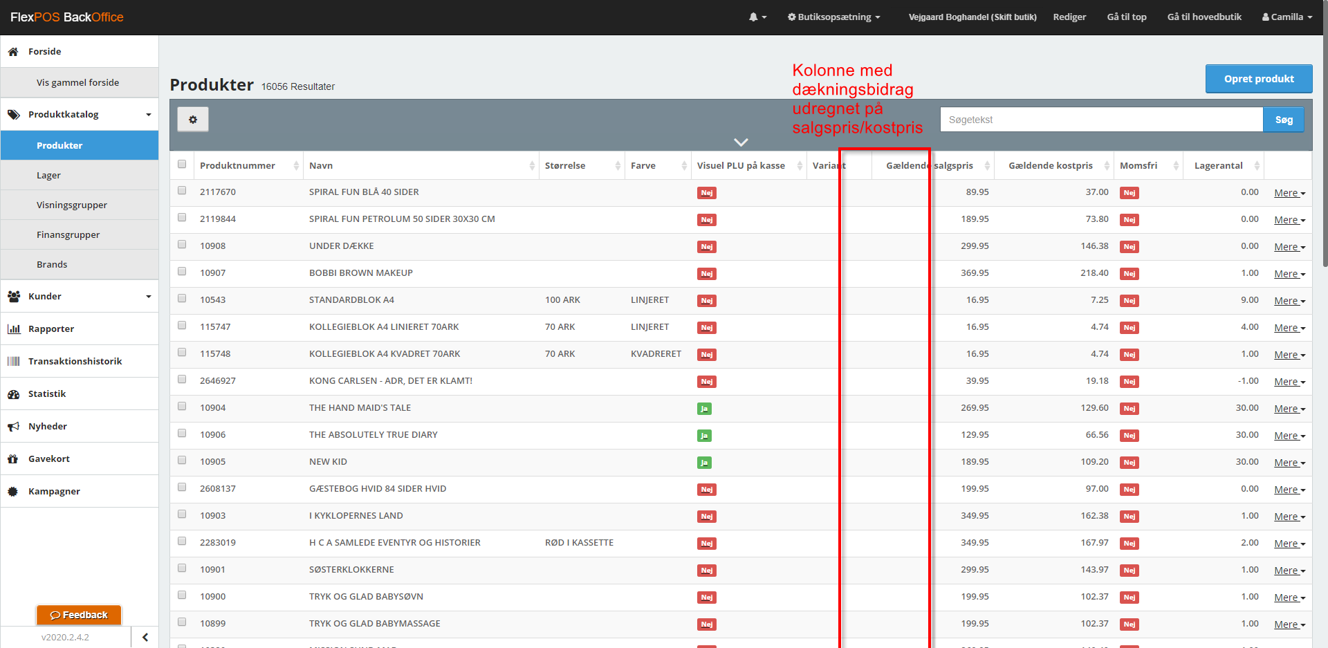
Task: Click the Rapporter bar chart icon
Action: (13, 329)
